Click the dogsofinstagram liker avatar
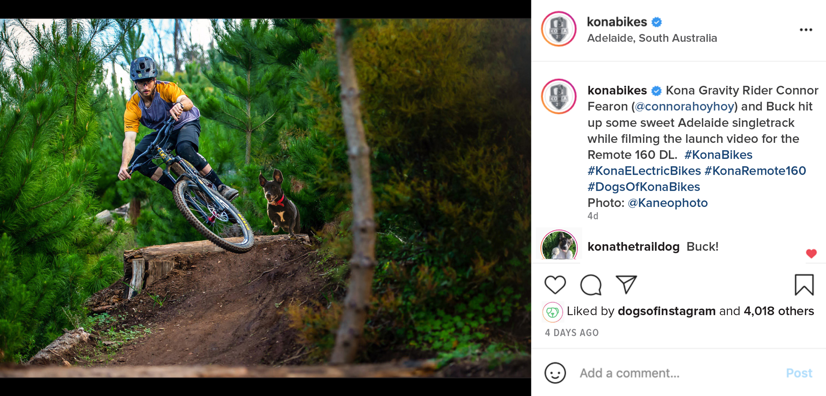This screenshot has width=826, height=396. click(x=553, y=312)
